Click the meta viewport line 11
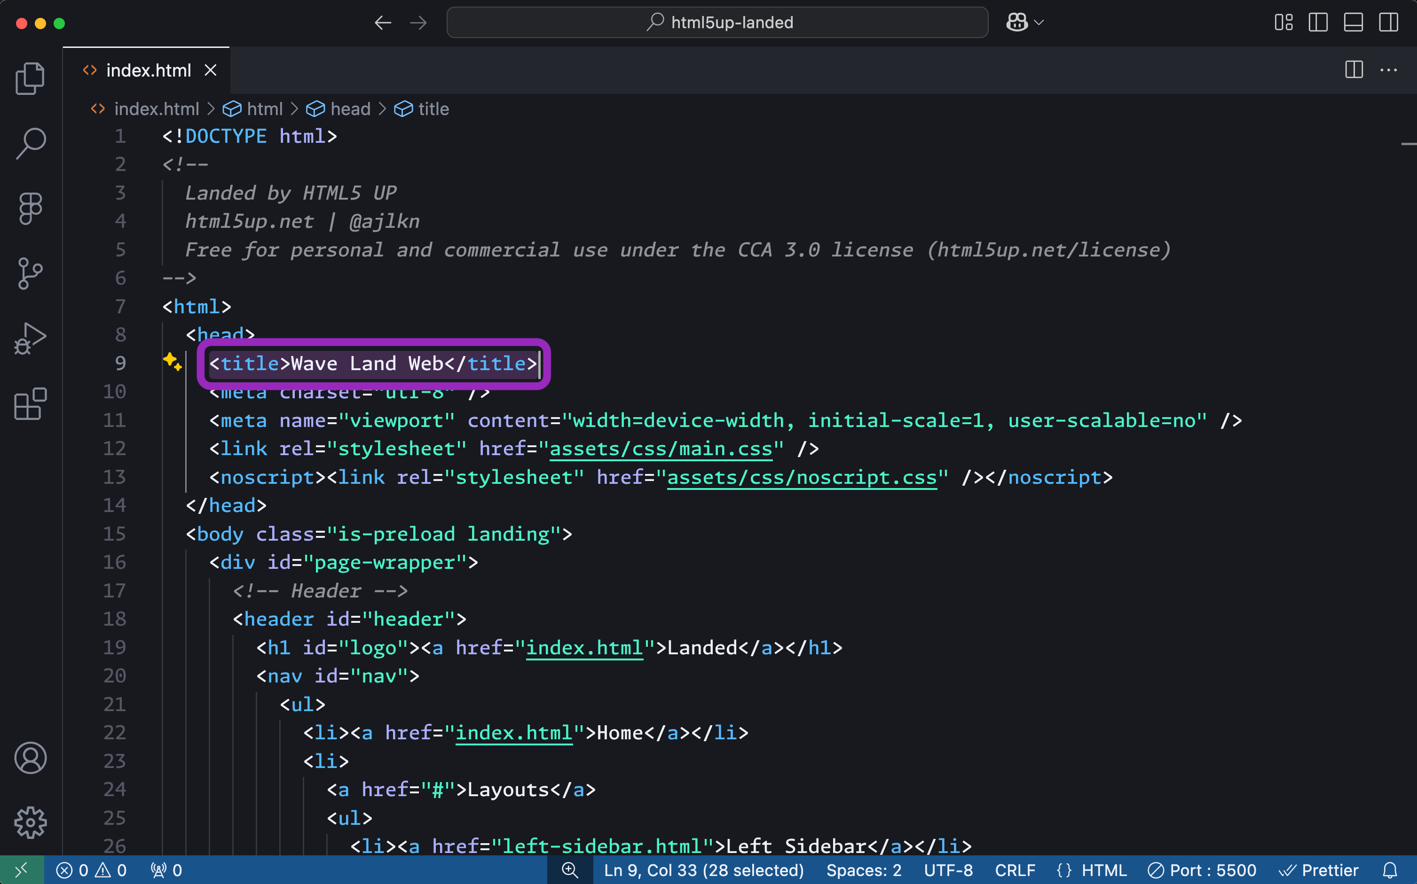1417x884 pixels. tap(725, 420)
